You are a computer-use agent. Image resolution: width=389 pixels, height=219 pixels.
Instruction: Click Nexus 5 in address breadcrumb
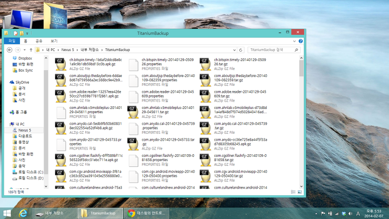68,50
